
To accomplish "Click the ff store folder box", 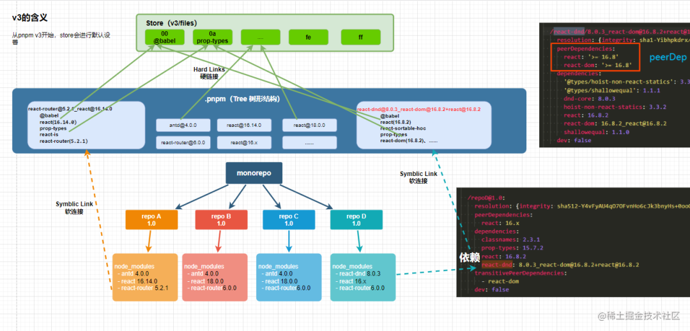I will (361, 38).
